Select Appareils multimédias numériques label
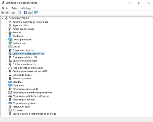Screen dimensions: 153x122 [x=30, y=22]
